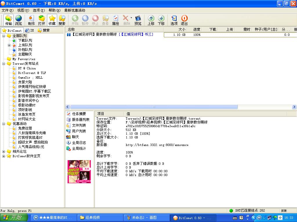The height and width of the screenshot is (222, 297).
Task: Click the 传输 (Transfer) toolbar icon
Action: click(x=9, y=20)
